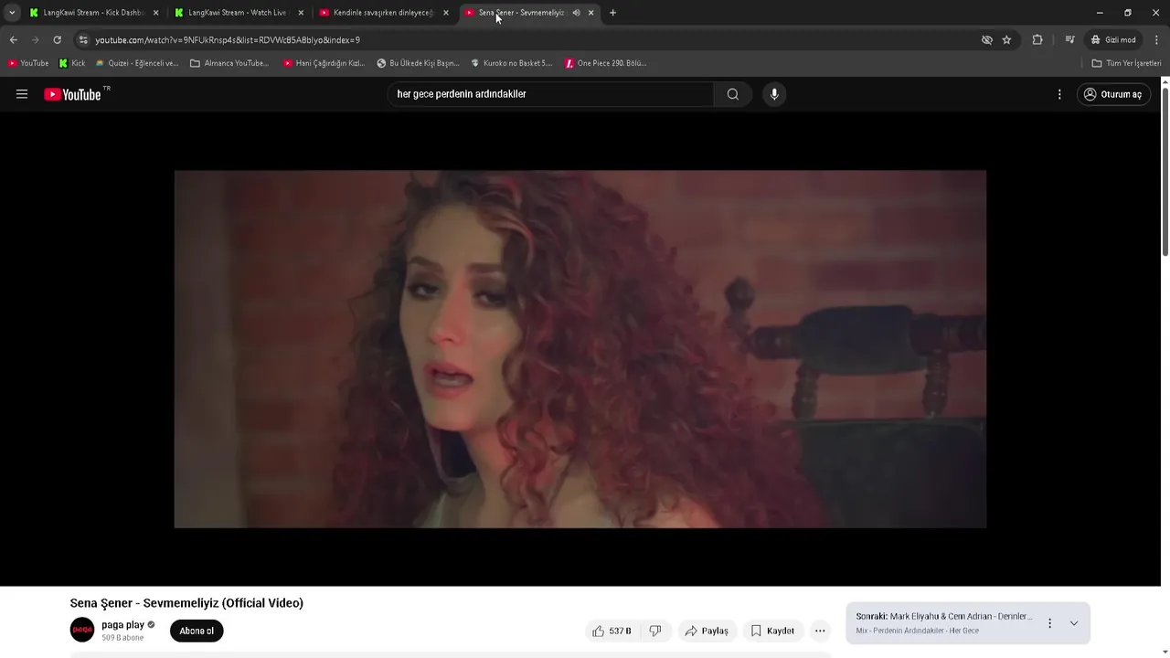Open Hani Çağırdığın Kızl bookmark
Screen dimensions: 1170x658
point(324,63)
